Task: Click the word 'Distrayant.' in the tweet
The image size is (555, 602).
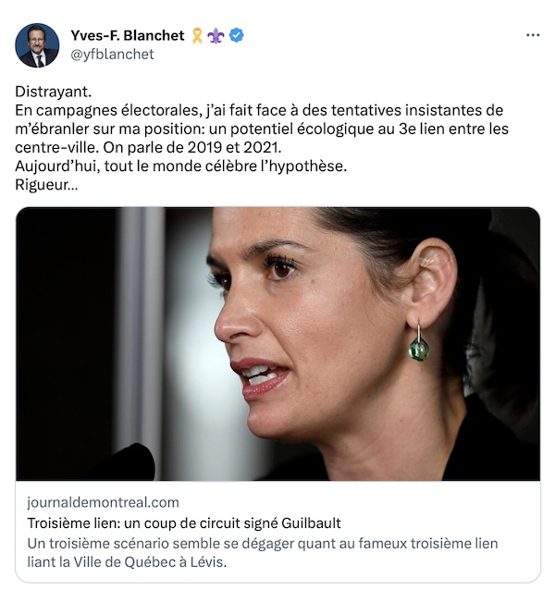Action: click(x=54, y=92)
